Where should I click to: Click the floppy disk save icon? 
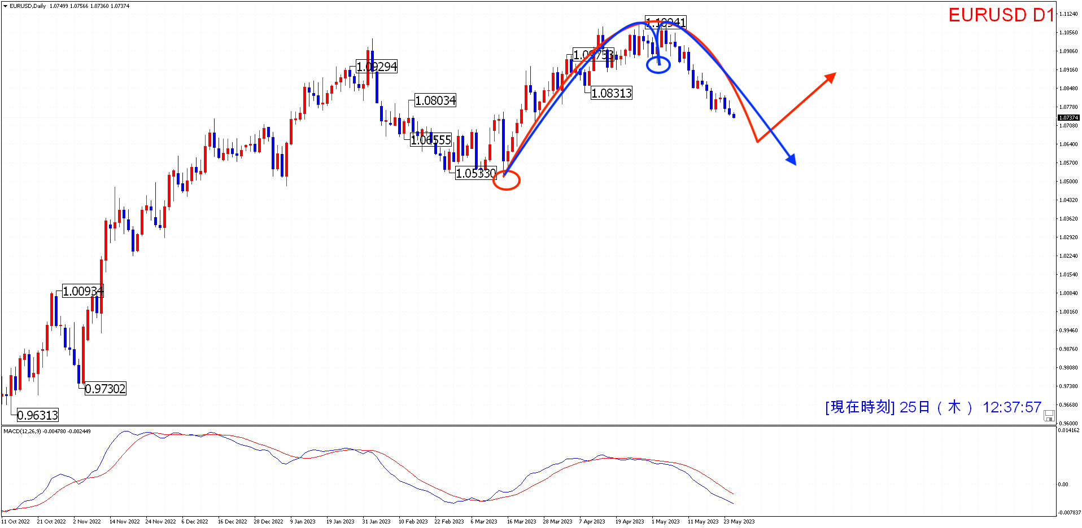1049,416
